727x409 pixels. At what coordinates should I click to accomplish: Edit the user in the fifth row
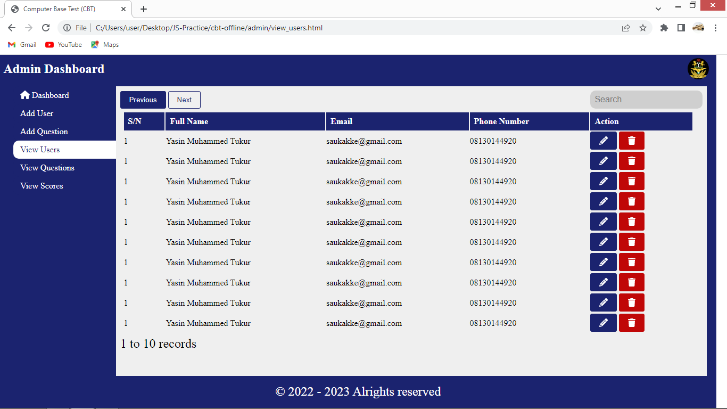(604, 222)
